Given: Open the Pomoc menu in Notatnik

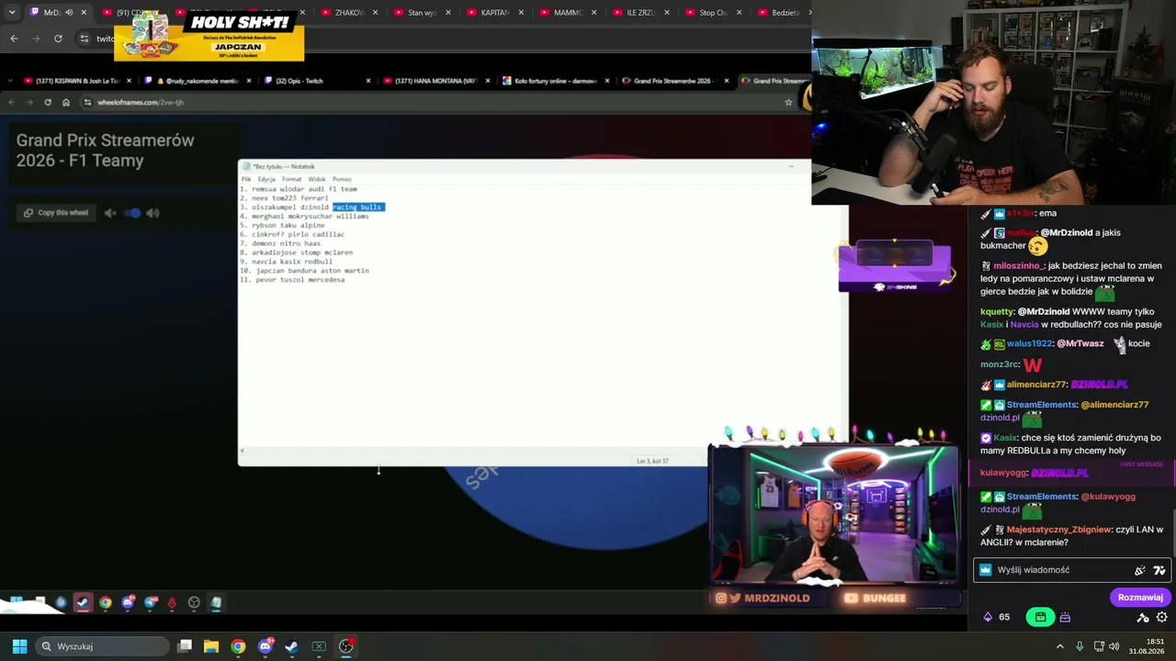Looking at the screenshot, I should pos(342,179).
